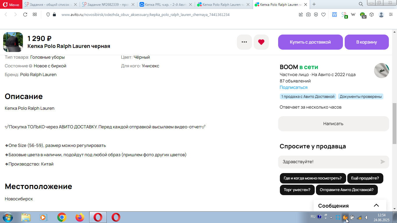Open the blue W extension
Viewport: 397px width, 223px height.
click(335, 15)
